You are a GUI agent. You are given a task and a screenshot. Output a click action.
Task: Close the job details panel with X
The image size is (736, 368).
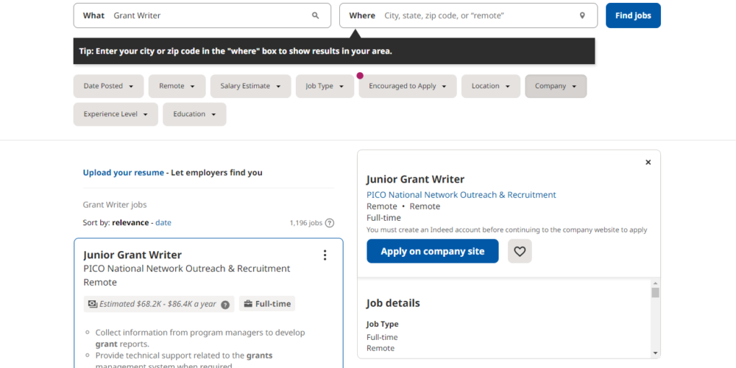pyautogui.click(x=648, y=162)
